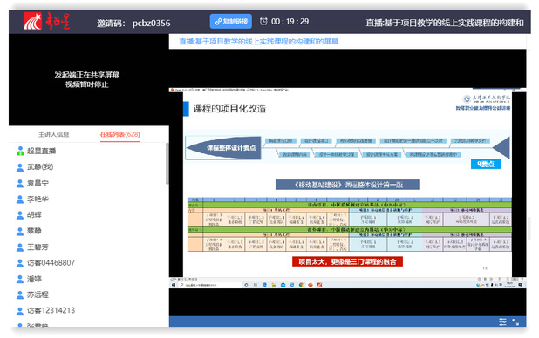The height and width of the screenshot is (338, 539).
Task: Click the copy link button (复制链接)
Action: pyautogui.click(x=230, y=21)
